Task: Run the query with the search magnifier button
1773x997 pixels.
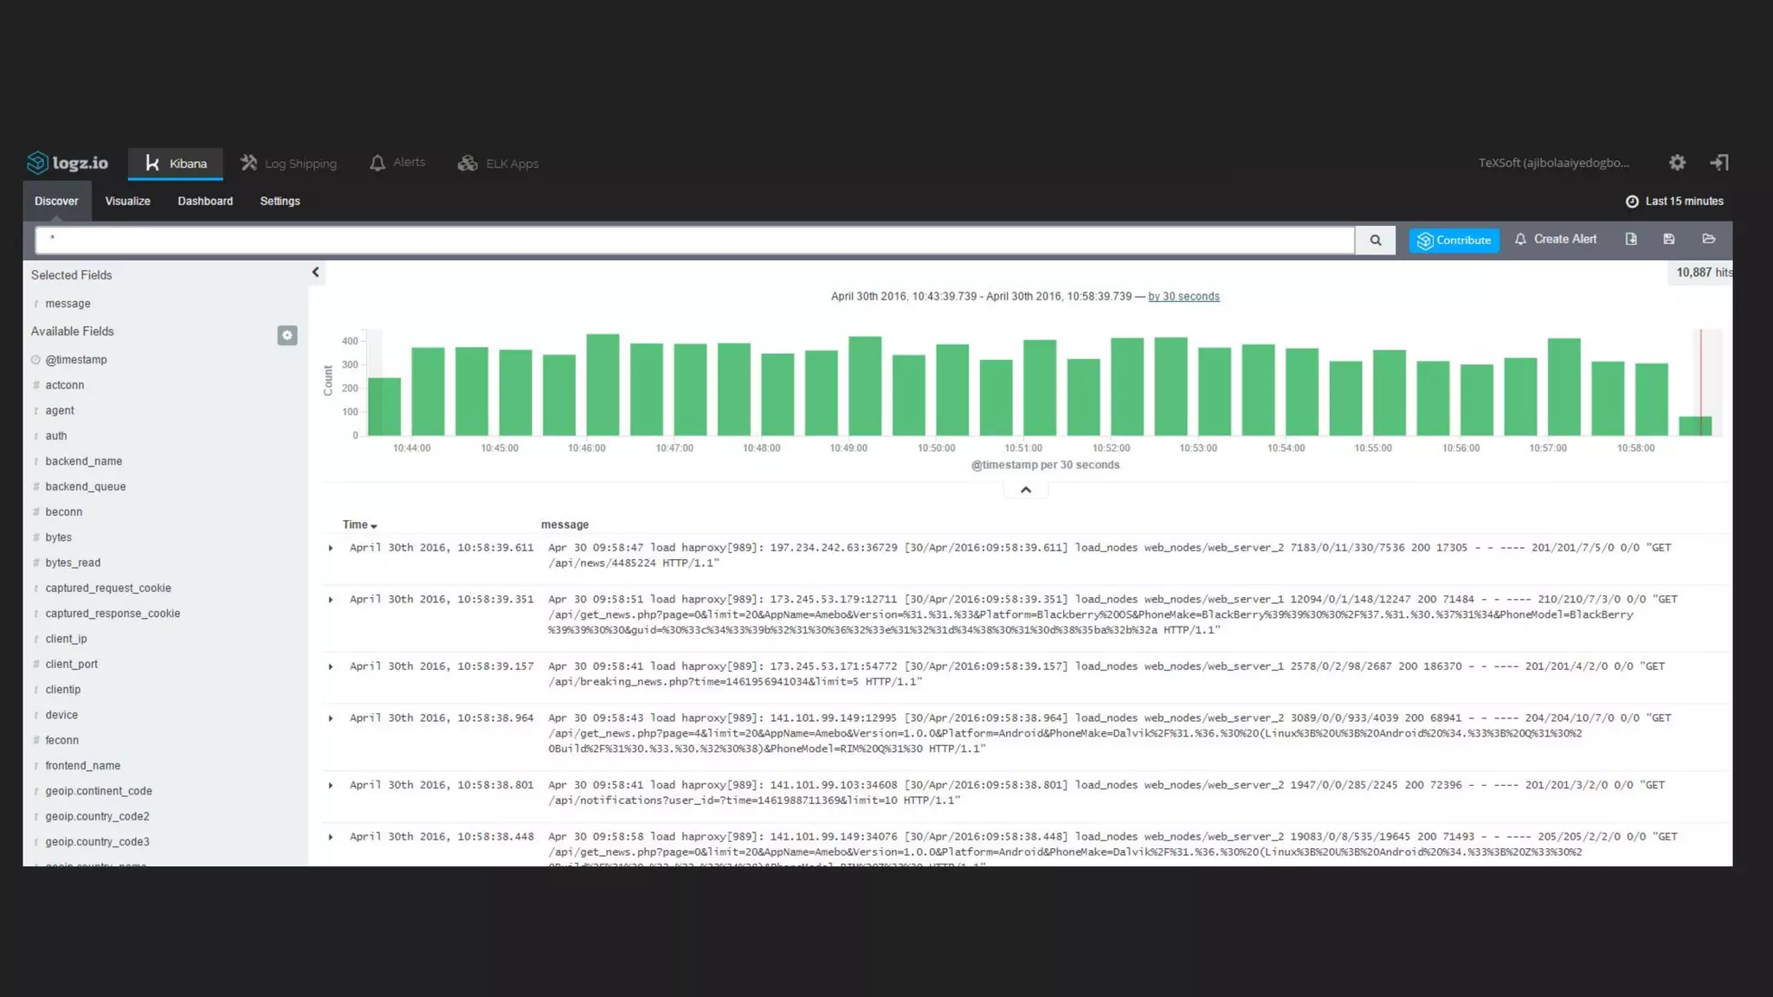Action: (1375, 241)
